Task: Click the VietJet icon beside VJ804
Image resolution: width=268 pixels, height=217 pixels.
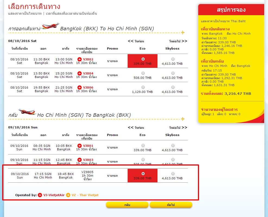Action: [x=80, y=73]
